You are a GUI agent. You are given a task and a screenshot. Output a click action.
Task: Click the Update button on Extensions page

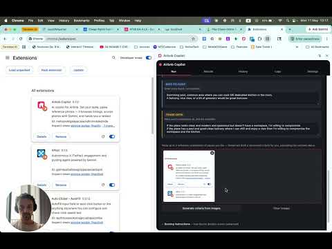(78, 70)
